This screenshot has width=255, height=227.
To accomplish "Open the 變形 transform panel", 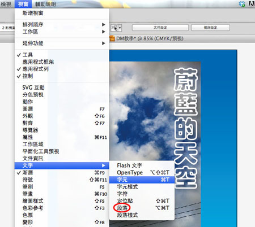I will 62,222.
